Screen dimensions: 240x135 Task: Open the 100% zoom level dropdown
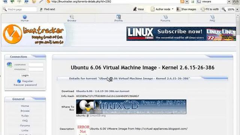coord(237,9)
